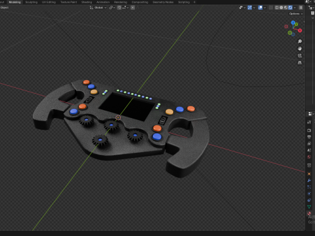
Task: Open the Object Constraints properties tab
Action: (x=309, y=200)
